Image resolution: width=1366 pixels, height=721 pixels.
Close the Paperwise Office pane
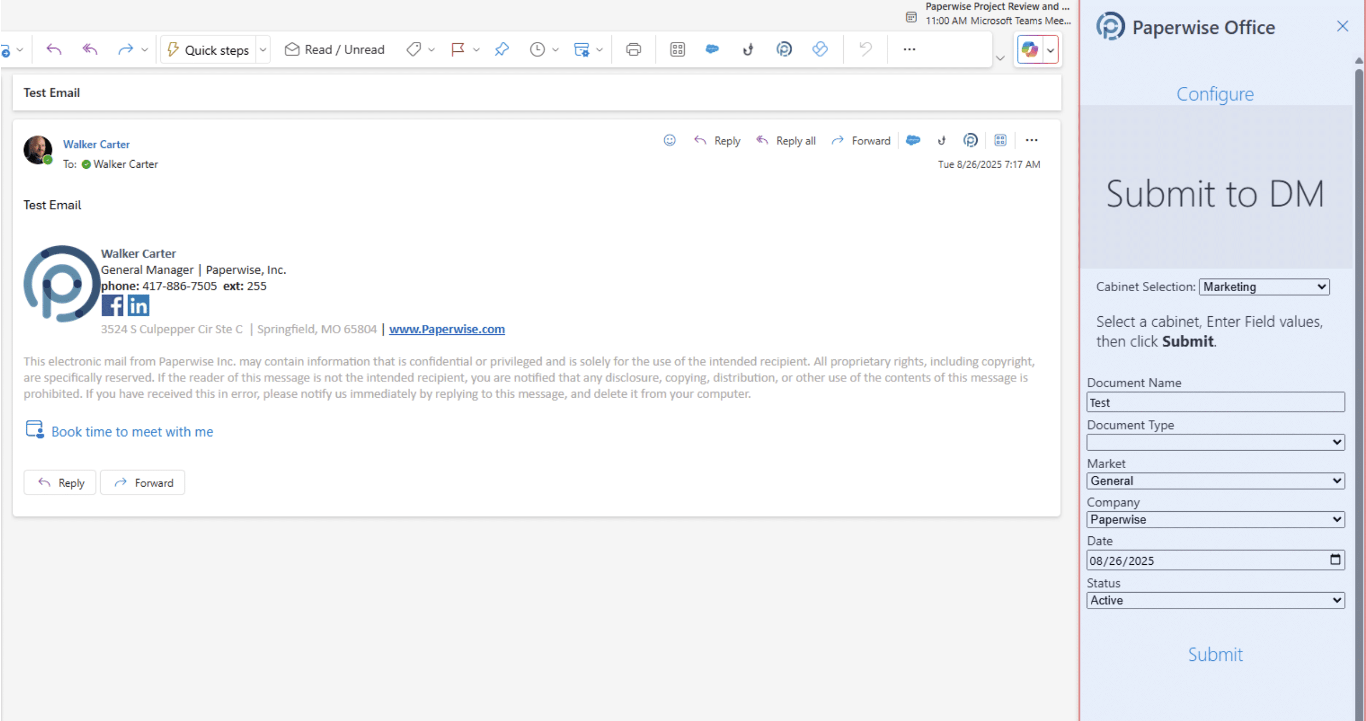(x=1342, y=26)
